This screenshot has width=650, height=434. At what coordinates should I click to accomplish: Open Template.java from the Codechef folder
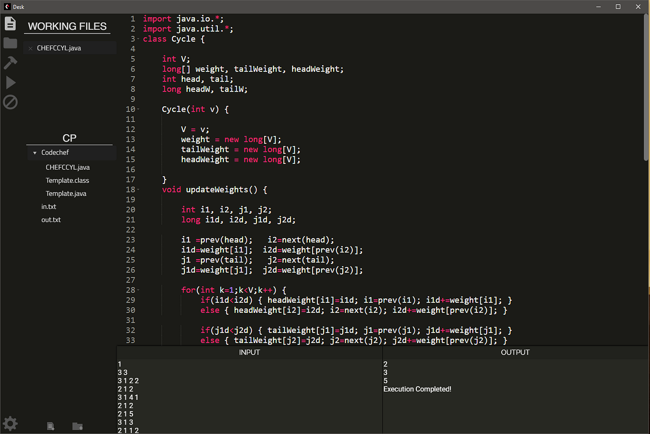[67, 193]
